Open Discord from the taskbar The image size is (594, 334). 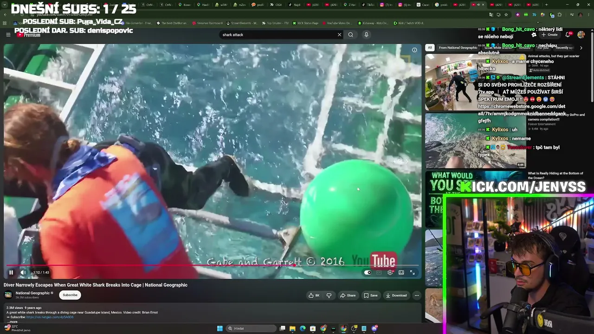pyautogui.click(x=374, y=328)
